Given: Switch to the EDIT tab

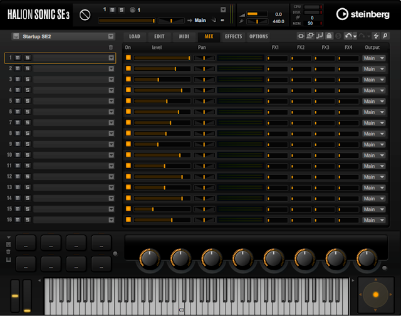Looking at the screenshot, I should point(159,36).
